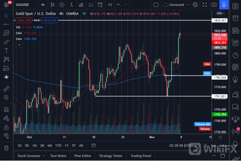Click the trash remove drawings icon
The width and height of the screenshot is (241, 161).
(6, 148)
